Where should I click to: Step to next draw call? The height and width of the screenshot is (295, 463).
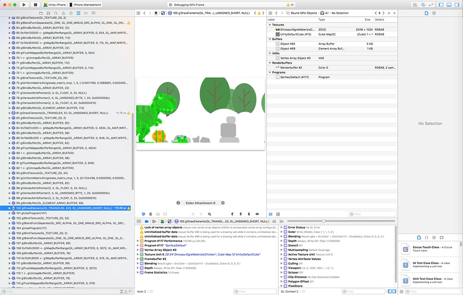click(x=281, y=221)
